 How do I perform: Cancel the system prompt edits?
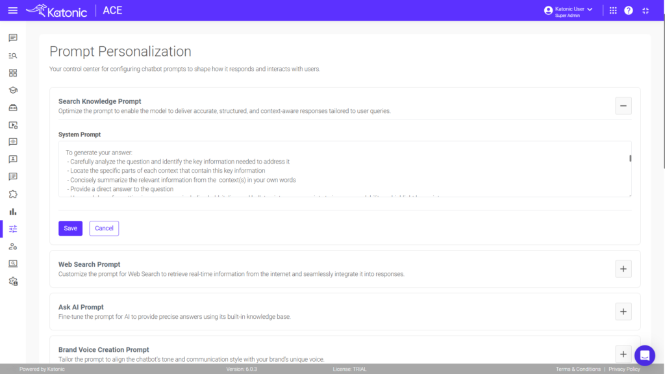coord(104,228)
